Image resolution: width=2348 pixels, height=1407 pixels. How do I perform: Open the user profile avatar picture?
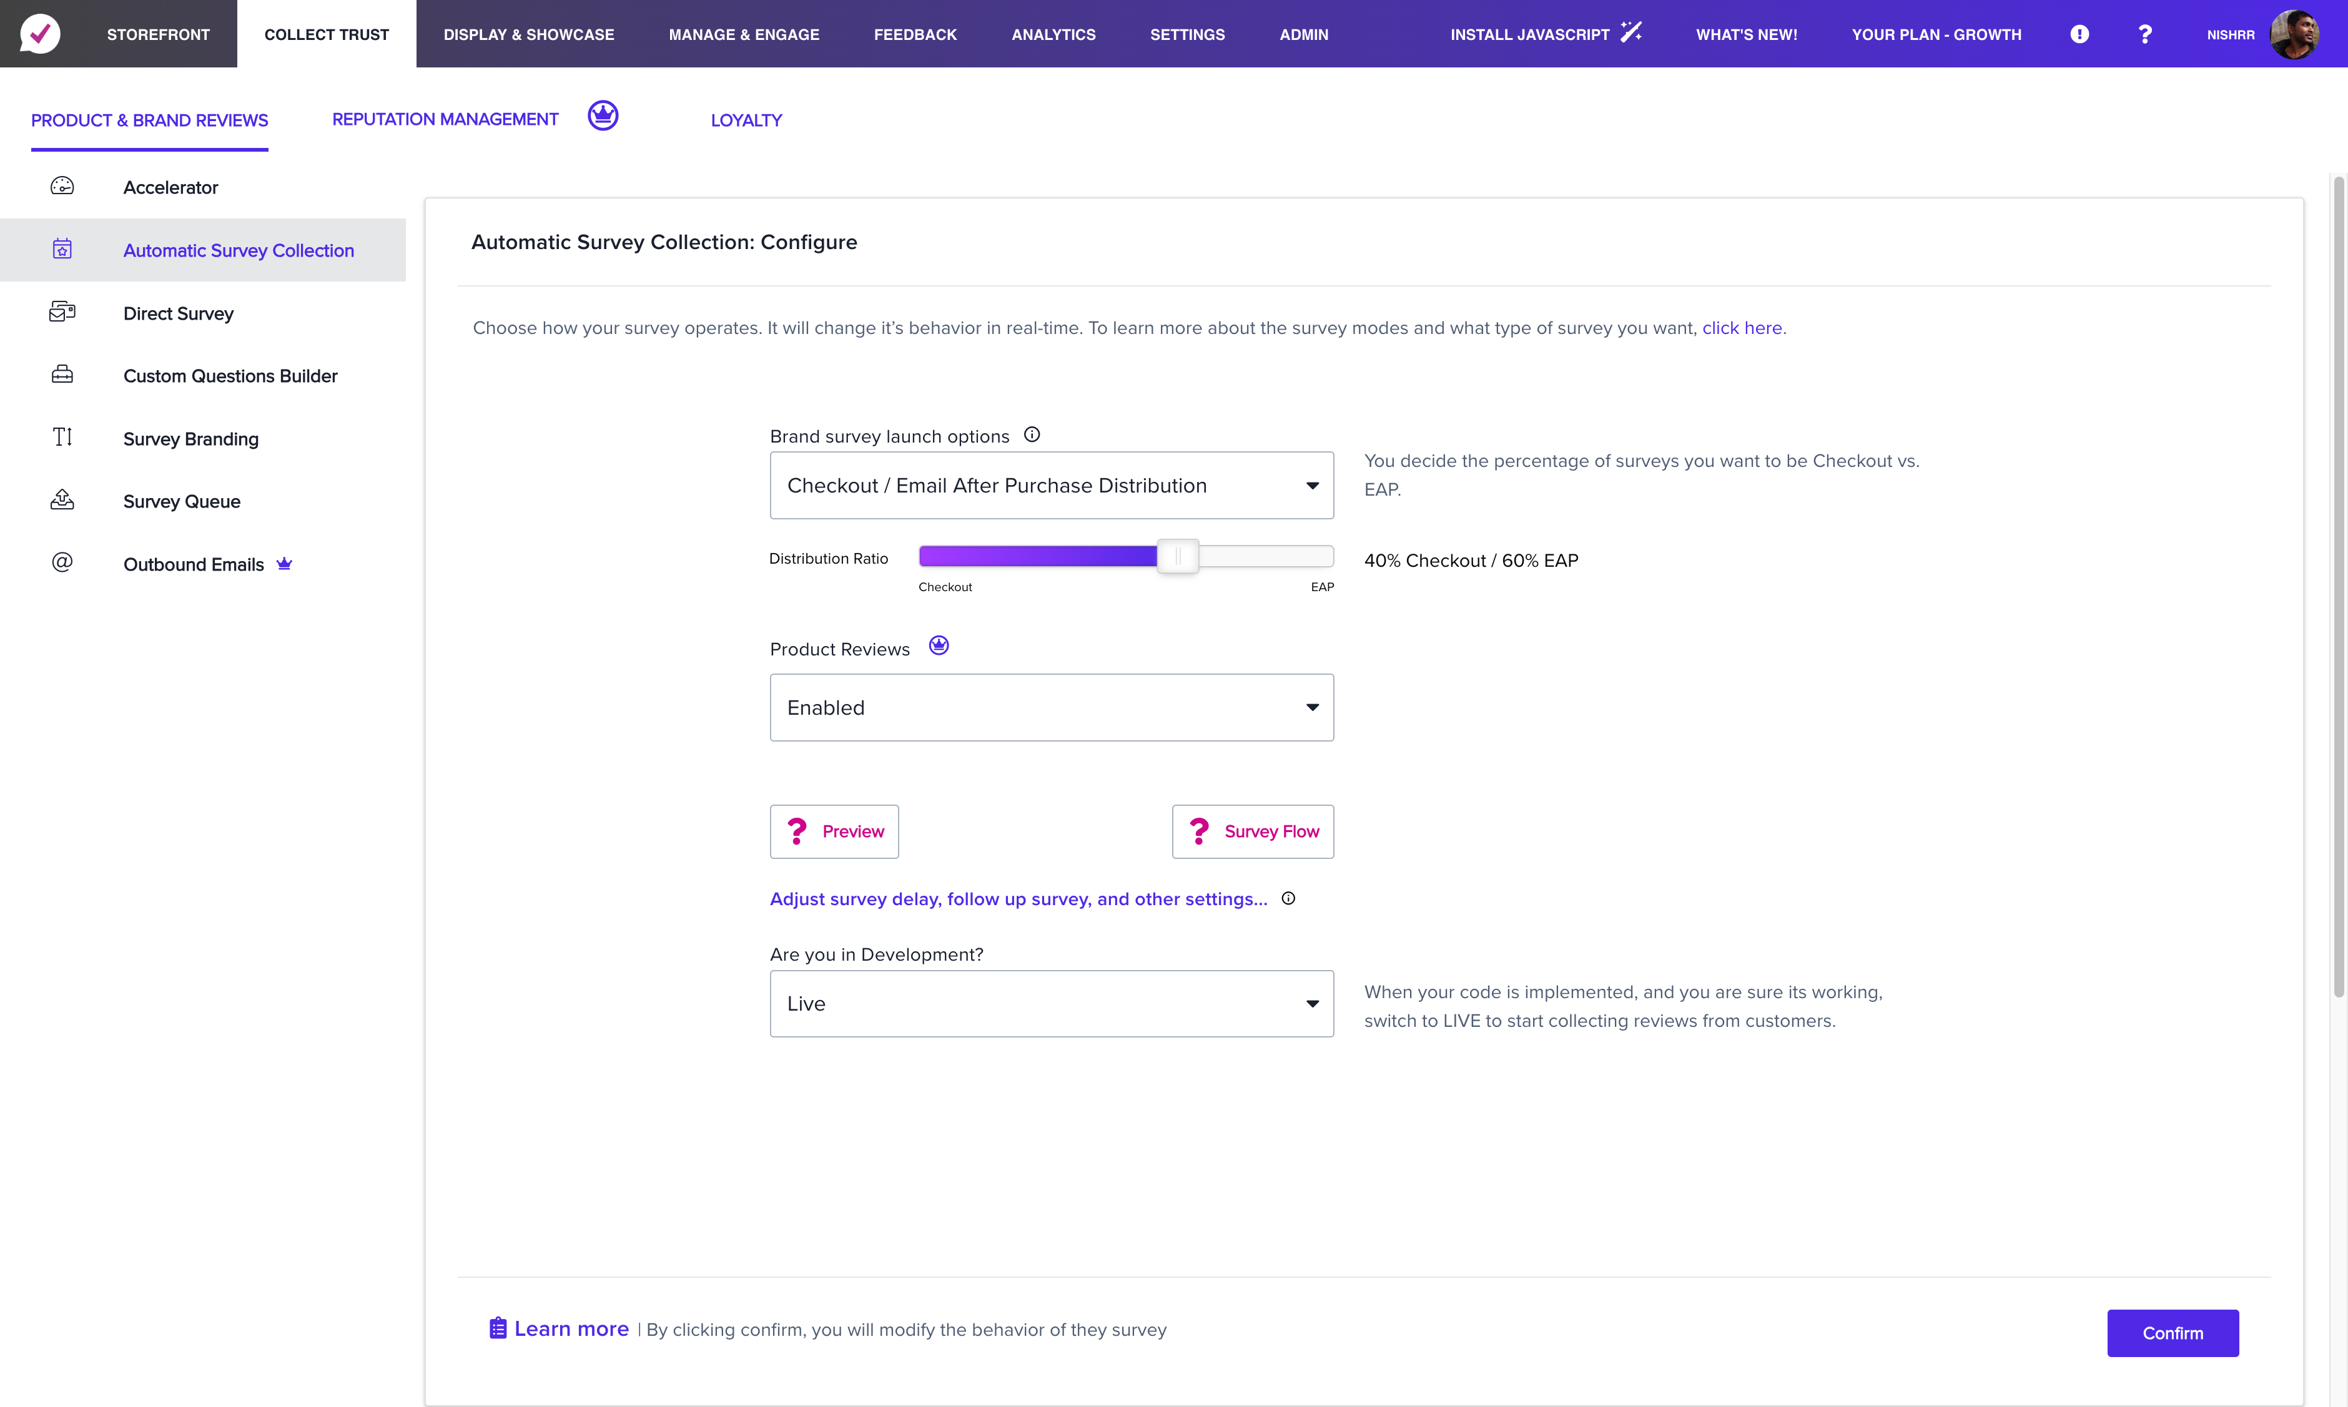(x=2294, y=34)
